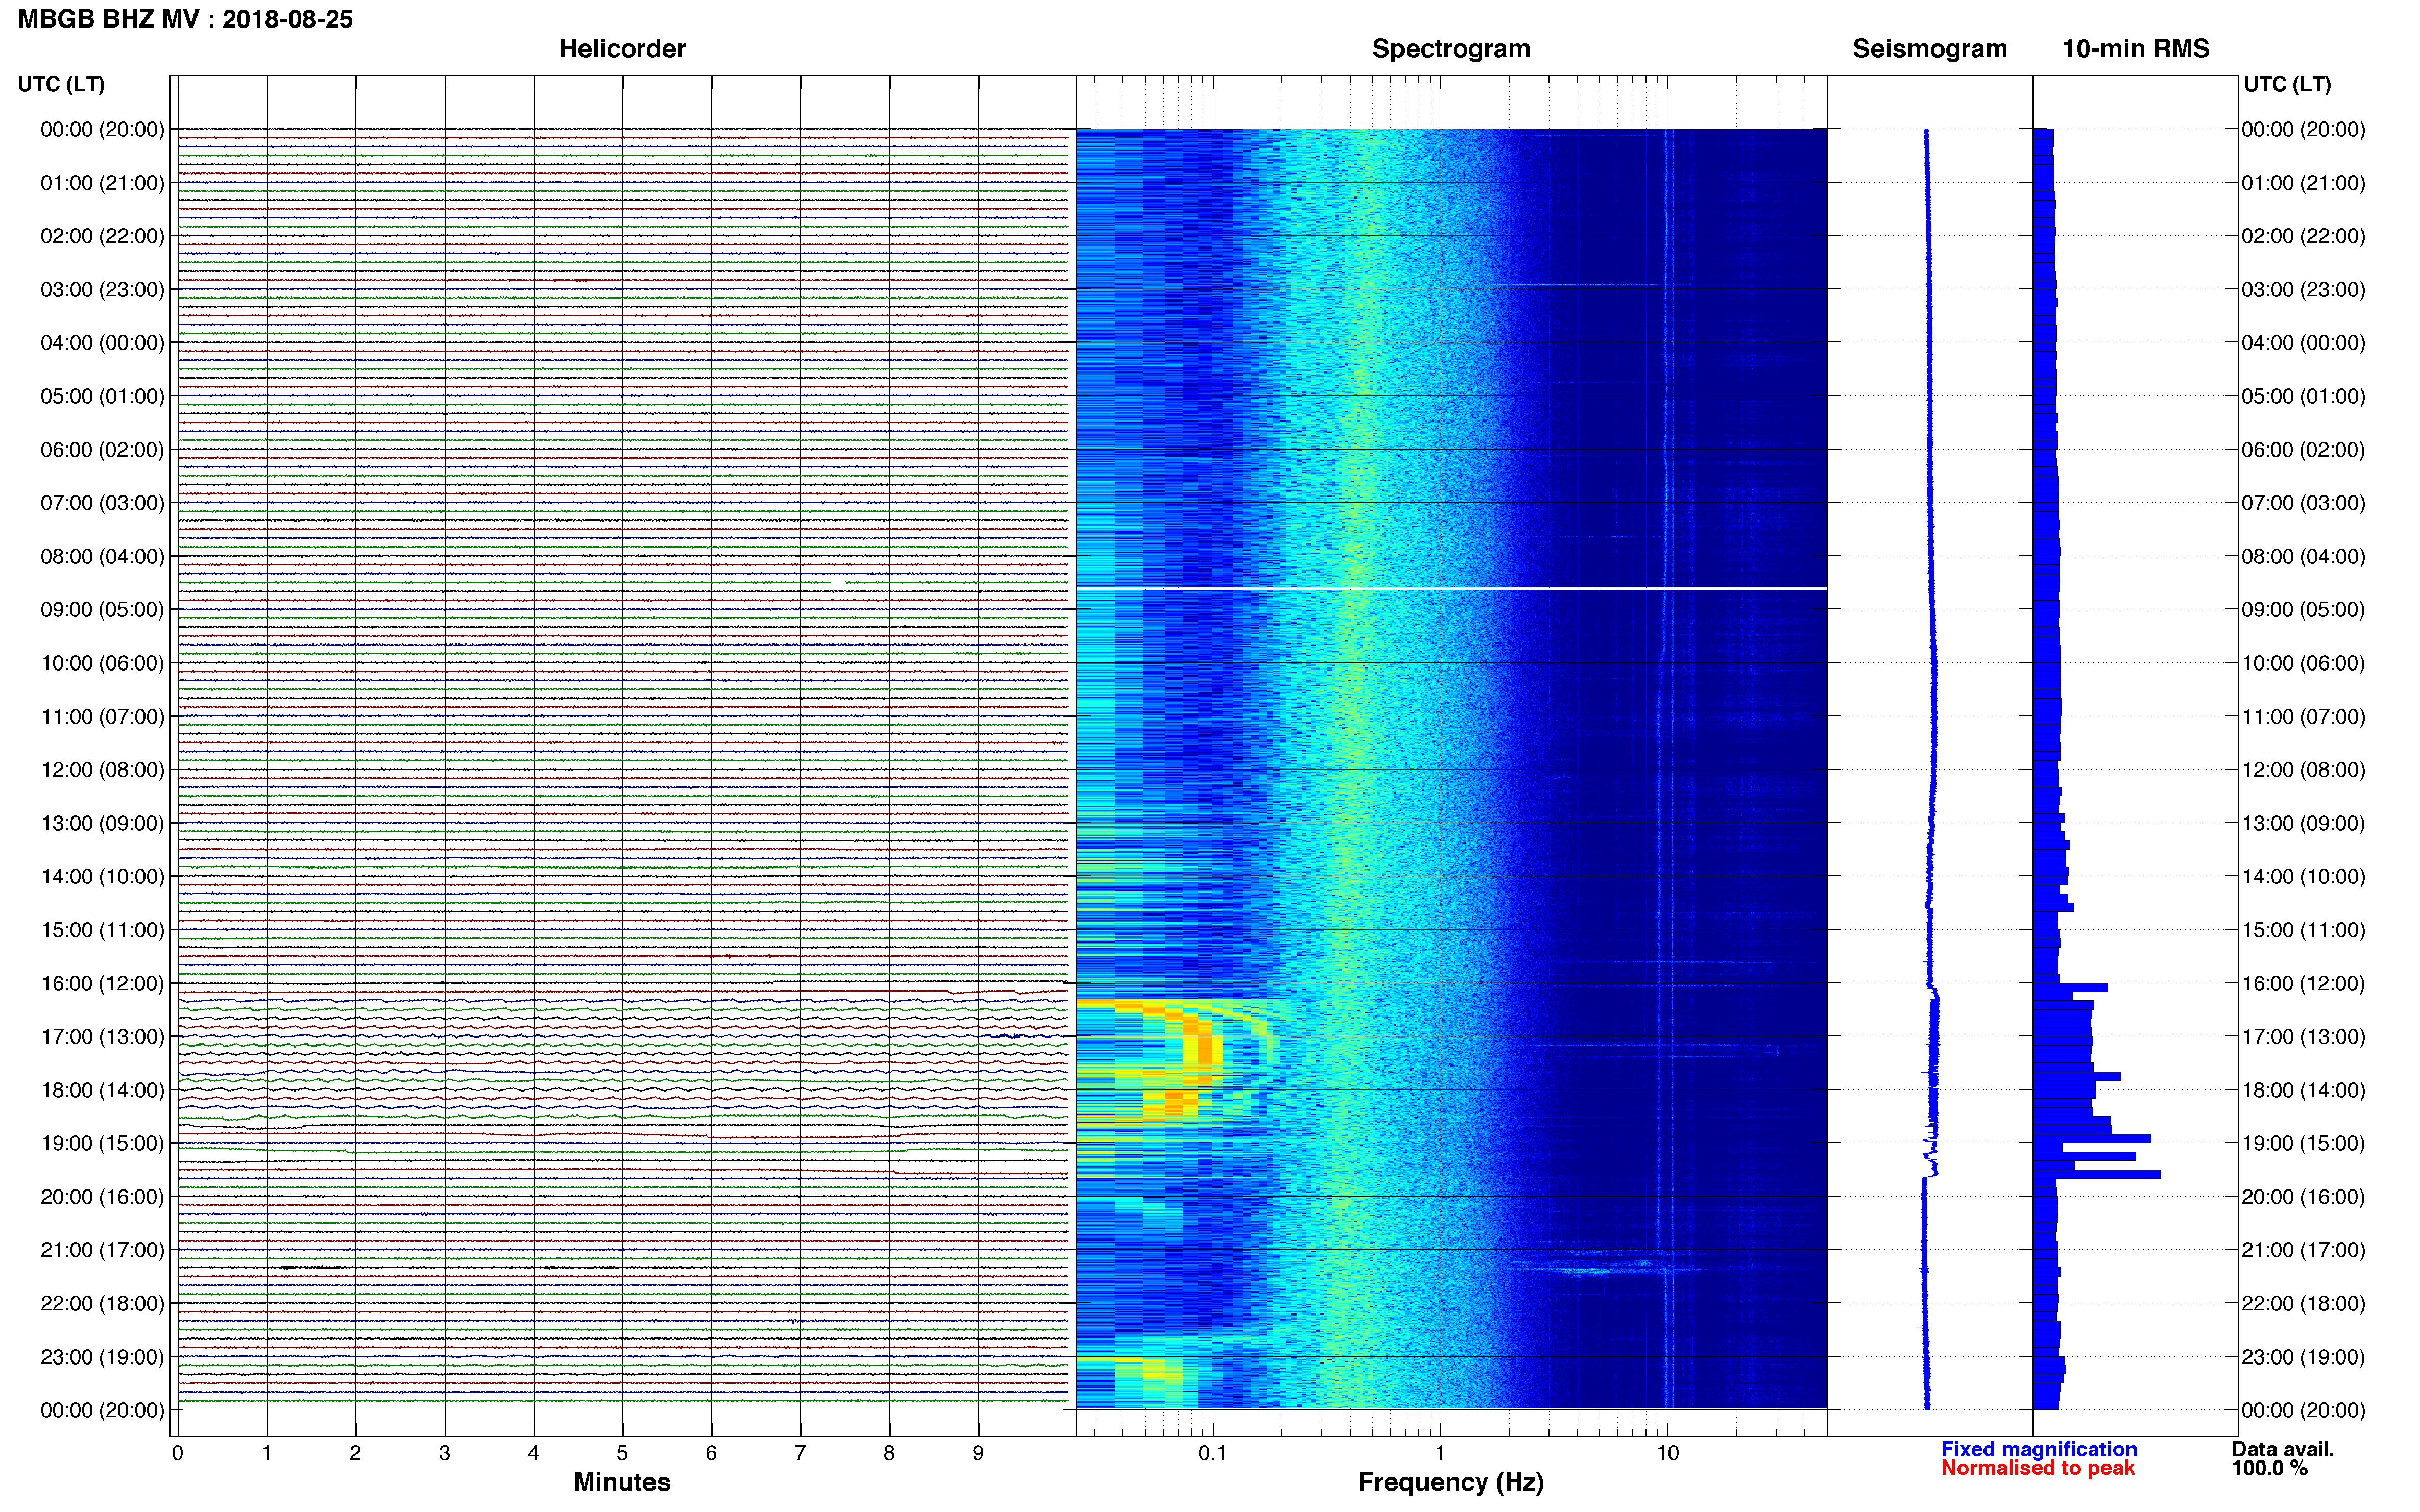The width and height of the screenshot is (2420, 1512).
Task: Click right axis label '21:00 (17:00)'
Action: (2303, 1250)
